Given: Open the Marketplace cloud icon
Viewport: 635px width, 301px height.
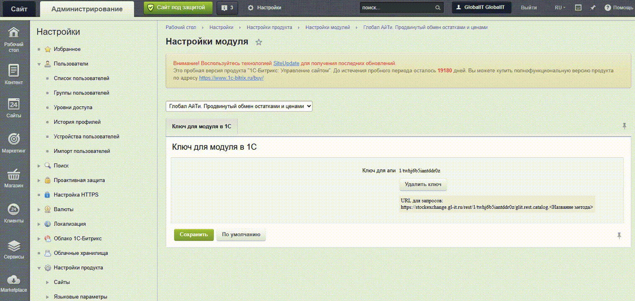Looking at the screenshot, I should (14, 280).
